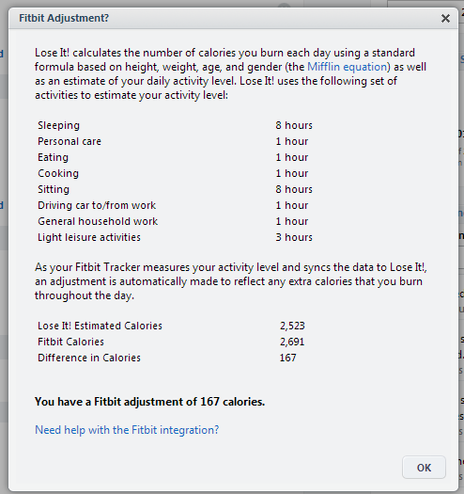Select the Difference in Calories value 167
This screenshot has width=464, height=494.
coord(287,358)
